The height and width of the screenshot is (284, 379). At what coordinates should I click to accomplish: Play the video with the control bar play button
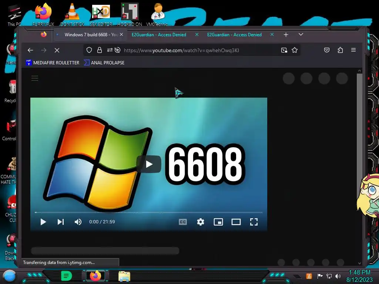[x=43, y=222]
